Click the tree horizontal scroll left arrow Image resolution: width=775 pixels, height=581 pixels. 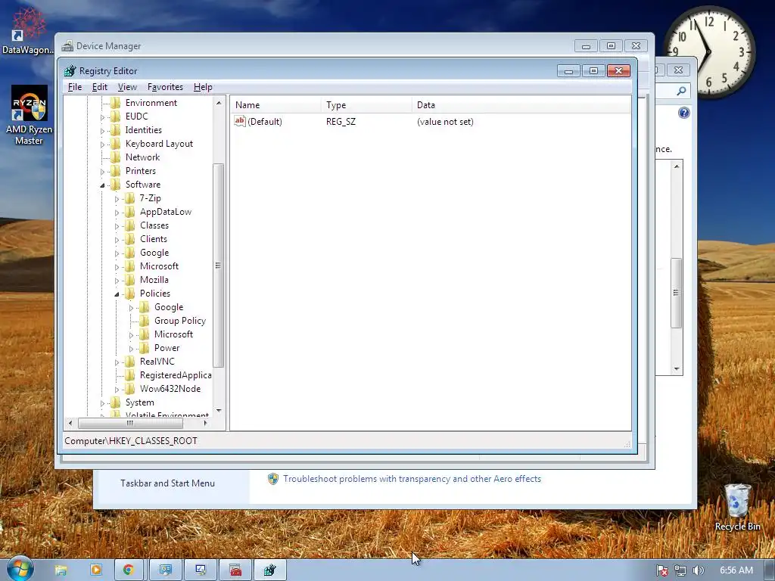(x=70, y=423)
